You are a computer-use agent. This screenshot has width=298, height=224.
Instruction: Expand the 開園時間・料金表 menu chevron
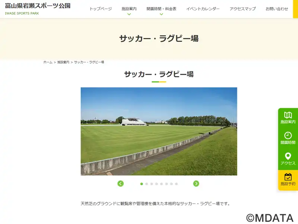pyautogui.click(x=161, y=14)
